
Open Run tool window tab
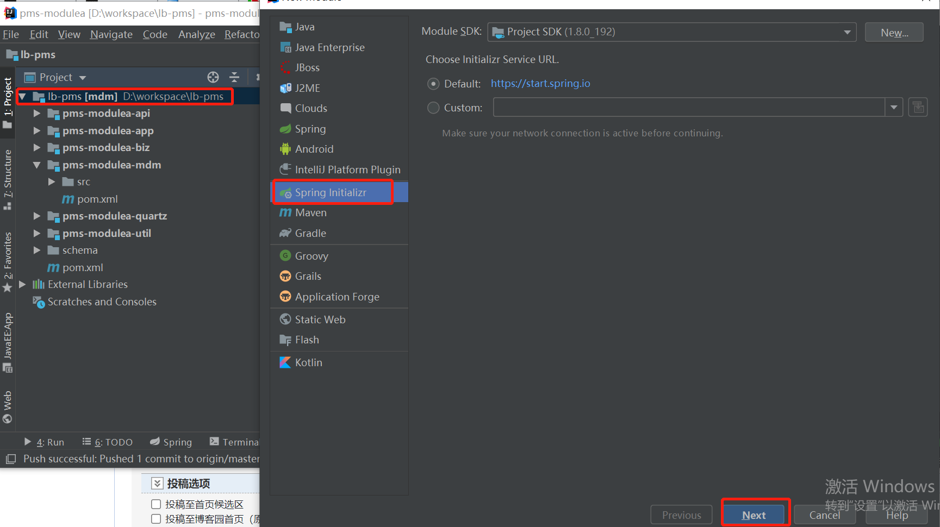pos(44,442)
